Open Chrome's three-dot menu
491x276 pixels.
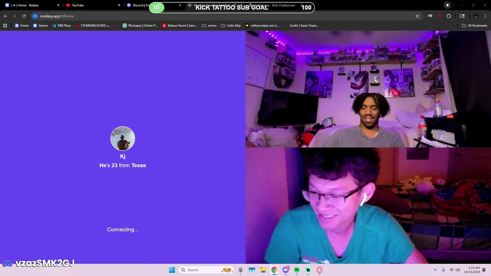click(486, 16)
